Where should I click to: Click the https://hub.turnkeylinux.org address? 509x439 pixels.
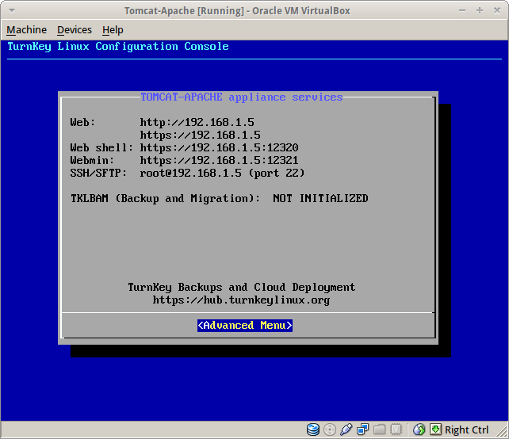pyautogui.click(x=241, y=300)
